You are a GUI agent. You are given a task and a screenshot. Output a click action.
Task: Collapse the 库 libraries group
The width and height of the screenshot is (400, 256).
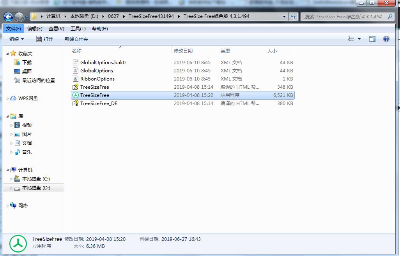[x=7, y=116]
